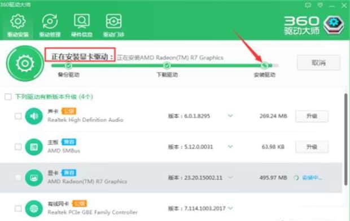
Task: Upgrade the AMD SMBus driver with 升级
Action: [x=312, y=147]
